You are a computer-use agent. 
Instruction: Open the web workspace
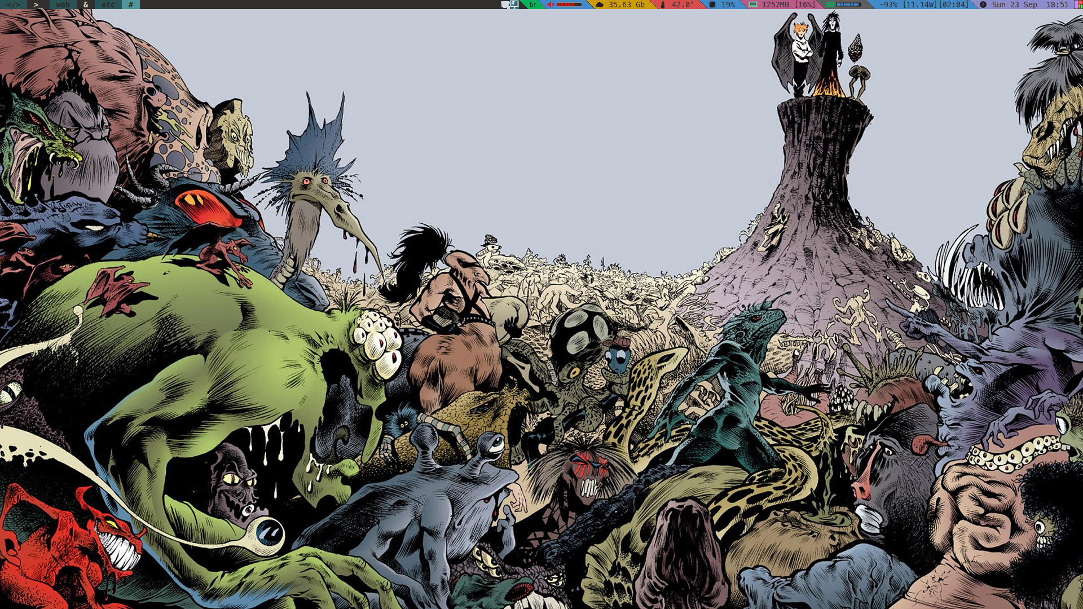(63, 5)
